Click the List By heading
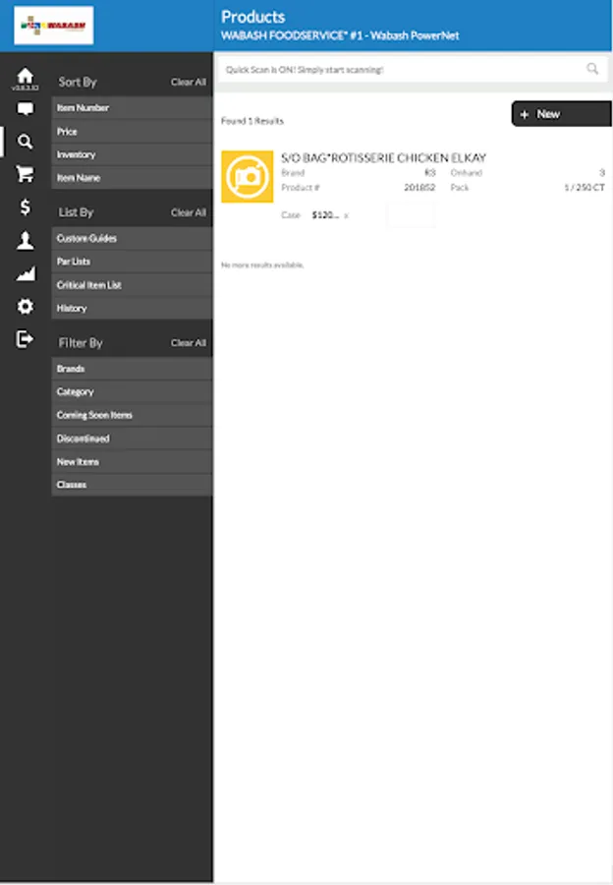Viewport: 613px width, 885px height. point(76,212)
